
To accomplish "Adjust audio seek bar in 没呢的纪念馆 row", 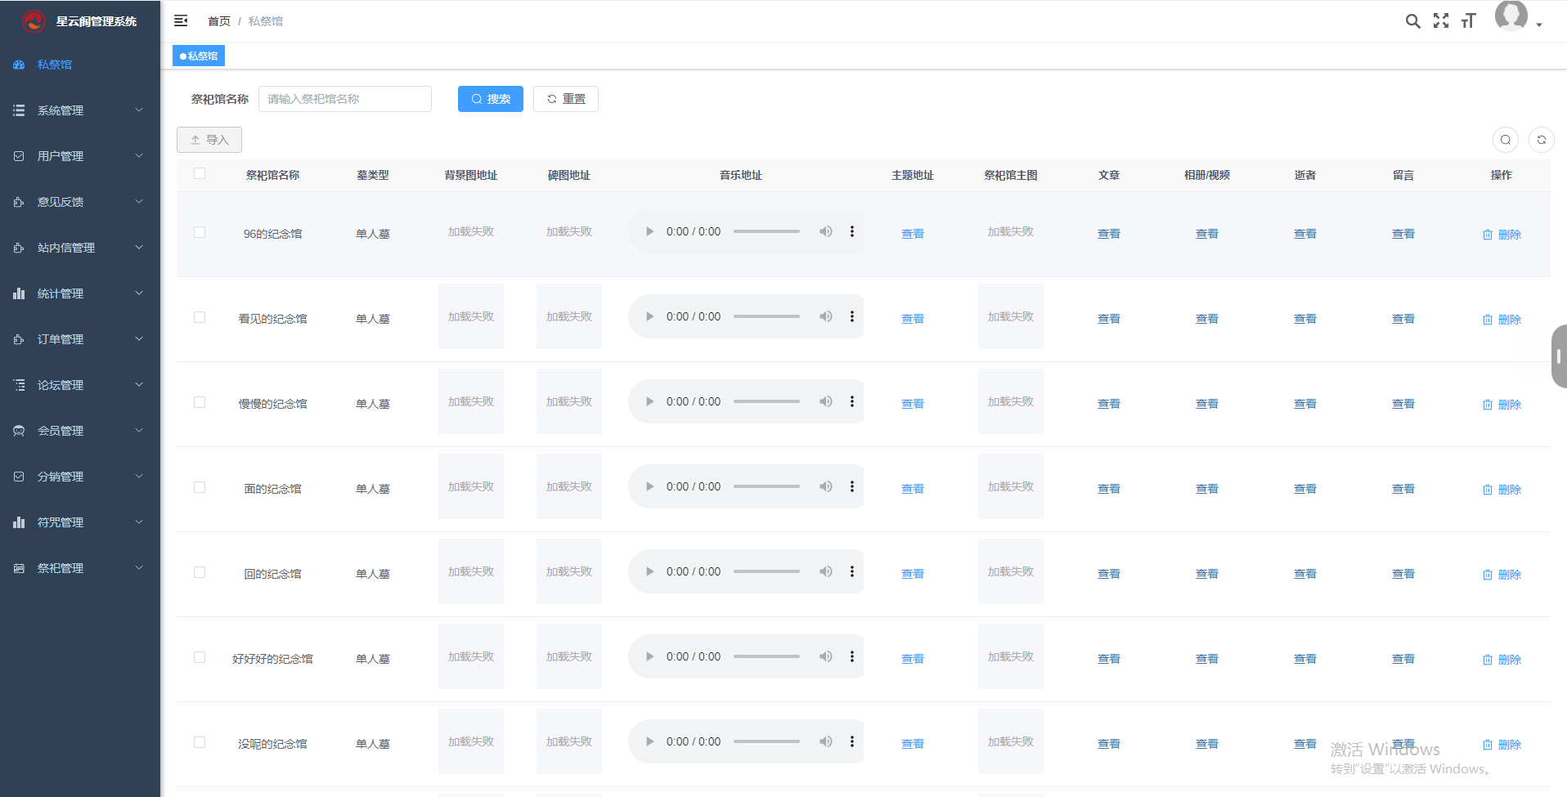I will click(x=766, y=741).
